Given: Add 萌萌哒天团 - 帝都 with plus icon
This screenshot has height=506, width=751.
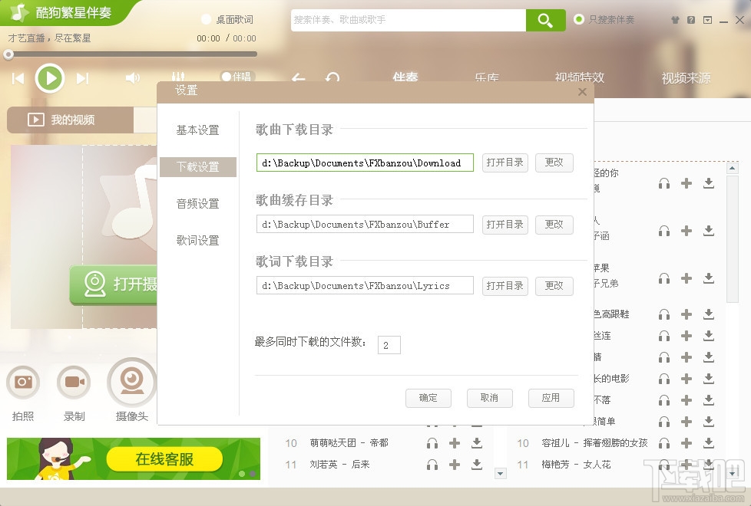Looking at the screenshot, I should [x=455, y=442].
